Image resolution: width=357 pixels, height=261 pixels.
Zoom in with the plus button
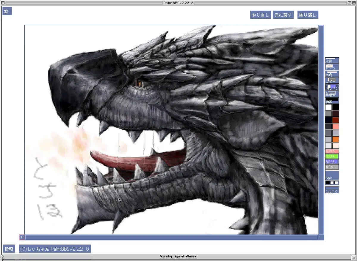point(22,237)
